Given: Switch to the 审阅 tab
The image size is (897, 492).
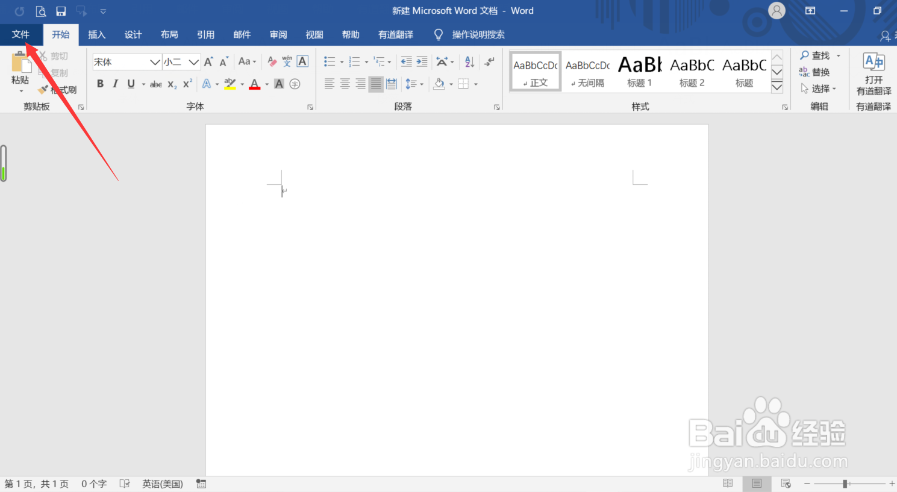Looking at the screenshot, I should 278,34.
